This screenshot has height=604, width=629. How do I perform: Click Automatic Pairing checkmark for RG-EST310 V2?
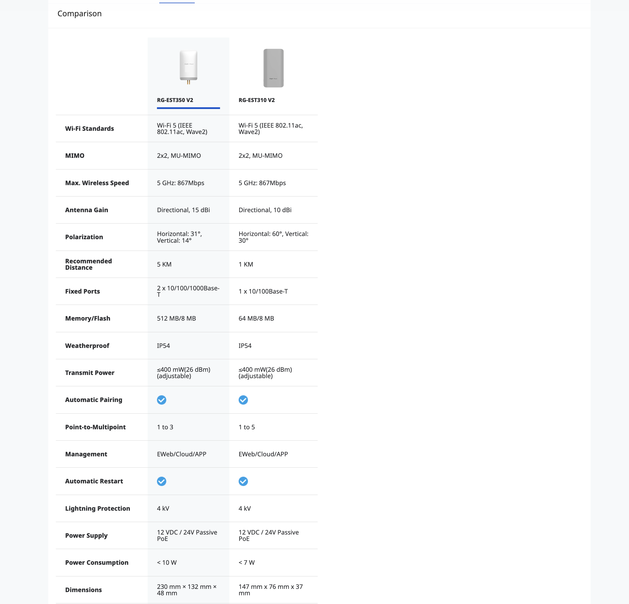point(243,400)
